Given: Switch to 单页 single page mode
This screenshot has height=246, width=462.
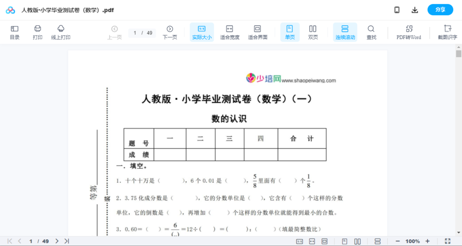Looking at the screenshot, I should coord(290,32).
